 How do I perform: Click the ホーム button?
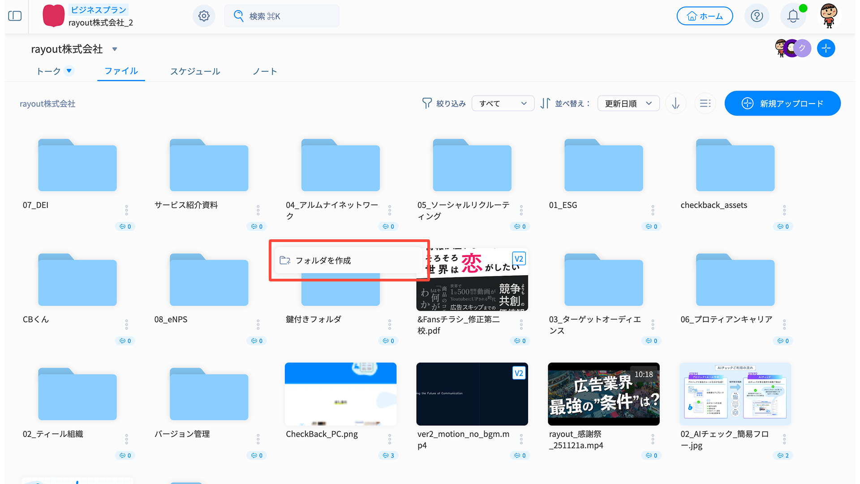coord(704,16)
